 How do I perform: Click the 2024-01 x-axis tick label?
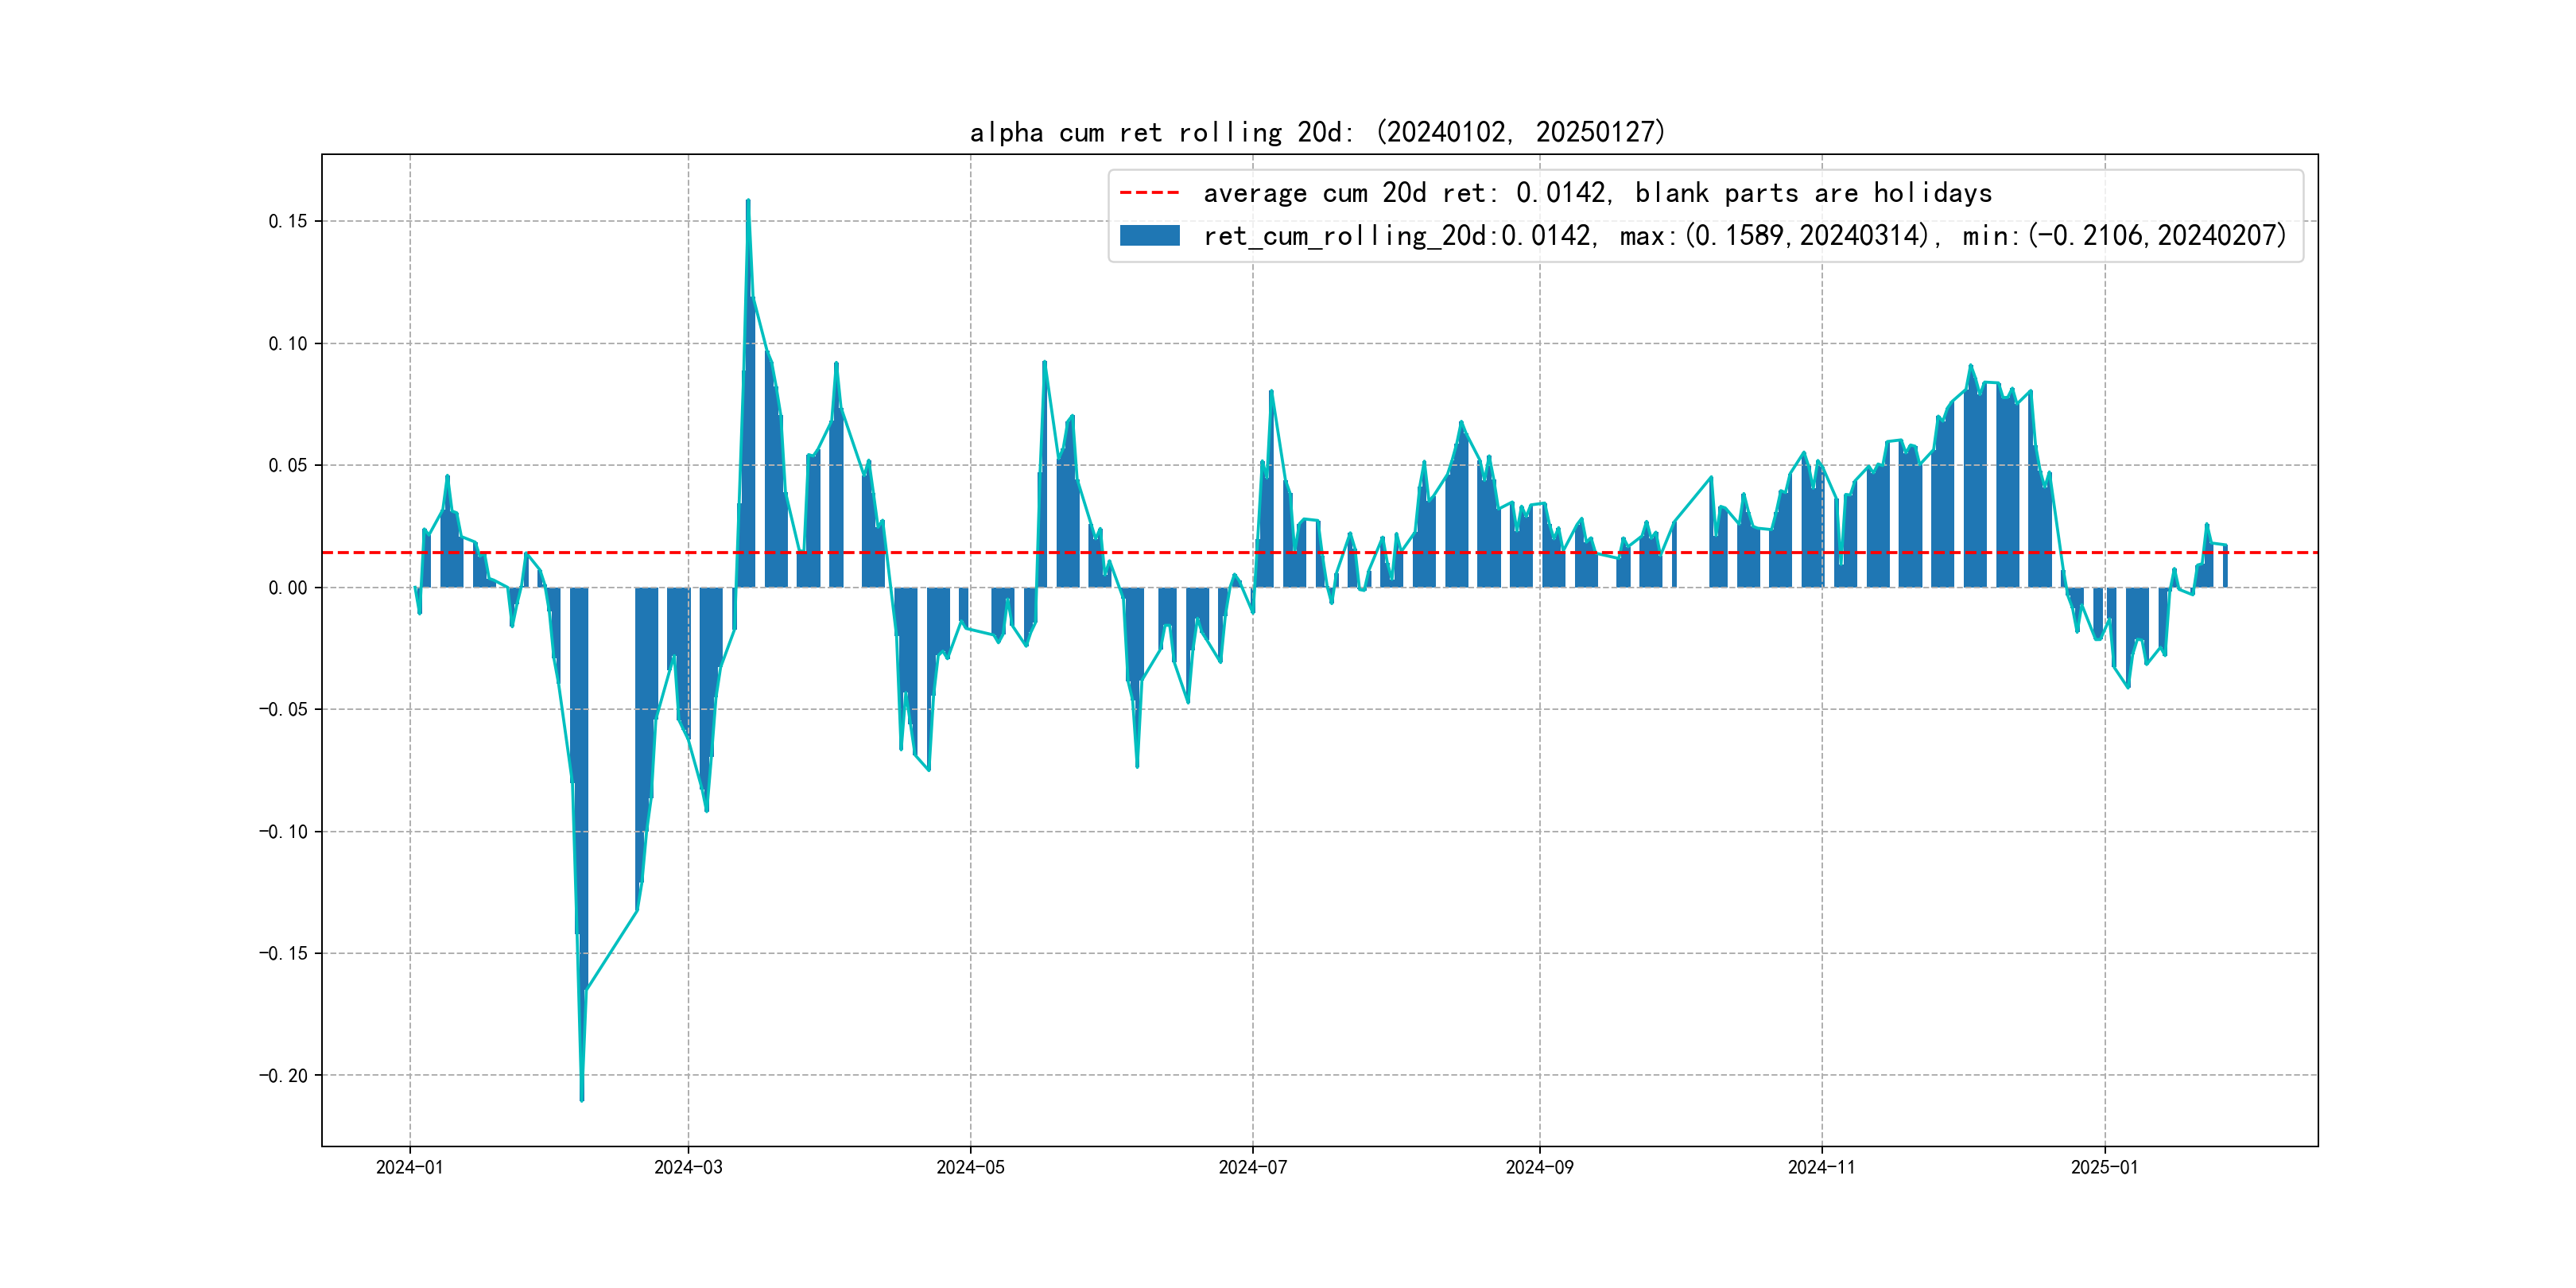pyautogui.click(x=409, y=1167)
